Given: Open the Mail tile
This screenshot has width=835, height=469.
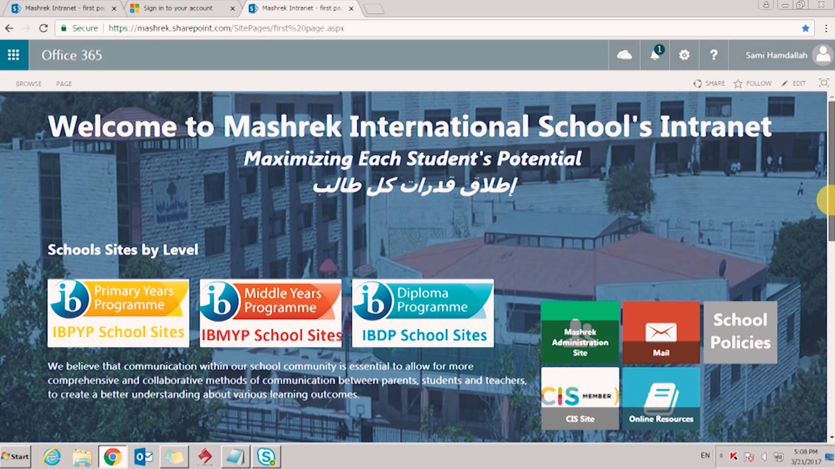Looking at the screenshot, I should pyautogui.click(x=661, y=332).
